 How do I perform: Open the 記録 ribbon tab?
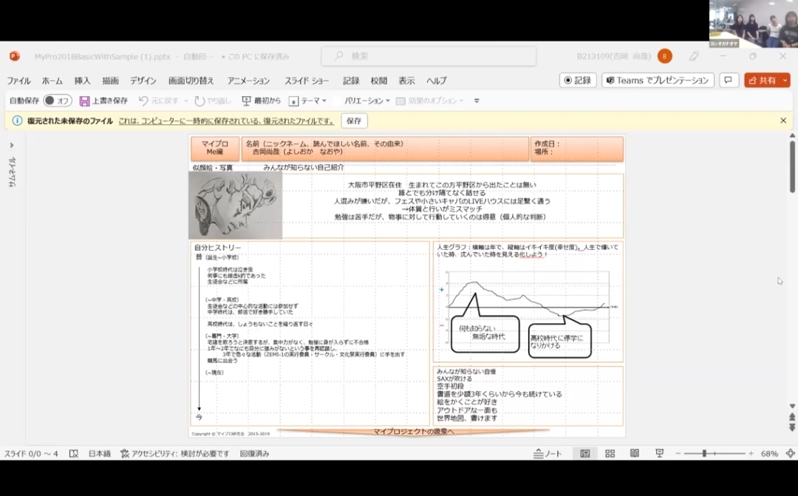click(351, 81)
